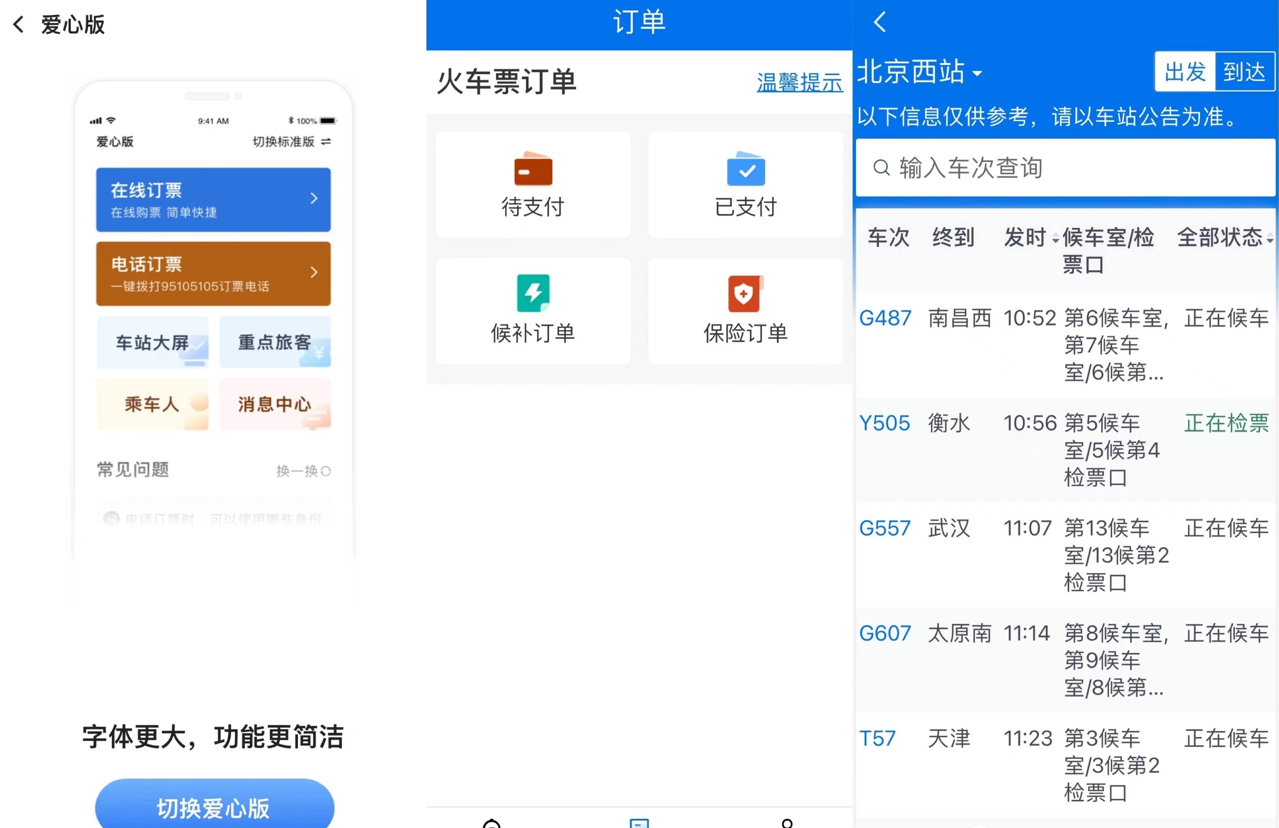Select 车站大屏 tile in preview

coord(153,342)
